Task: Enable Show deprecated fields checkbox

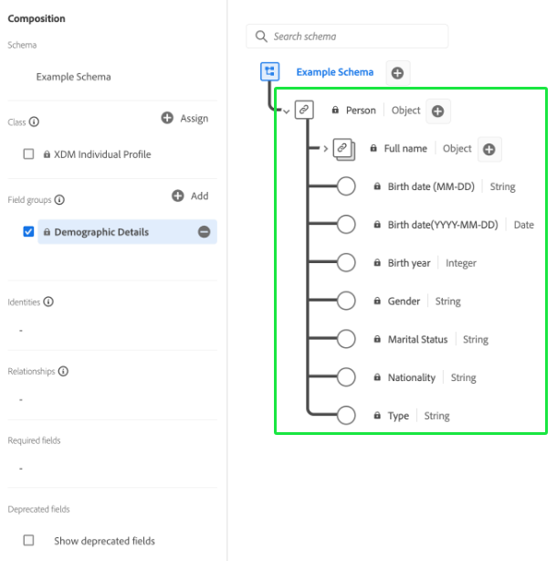Action: click(x=28, y=541)
